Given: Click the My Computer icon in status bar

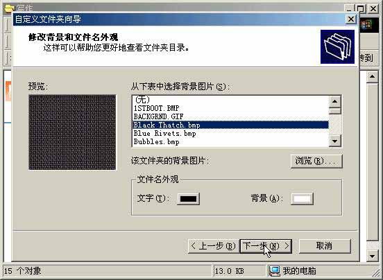Looking at the screenshot, I should [274, 271].
